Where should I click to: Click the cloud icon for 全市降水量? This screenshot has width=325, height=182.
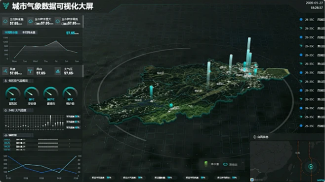pyautogui.click(x=5, y=21)
